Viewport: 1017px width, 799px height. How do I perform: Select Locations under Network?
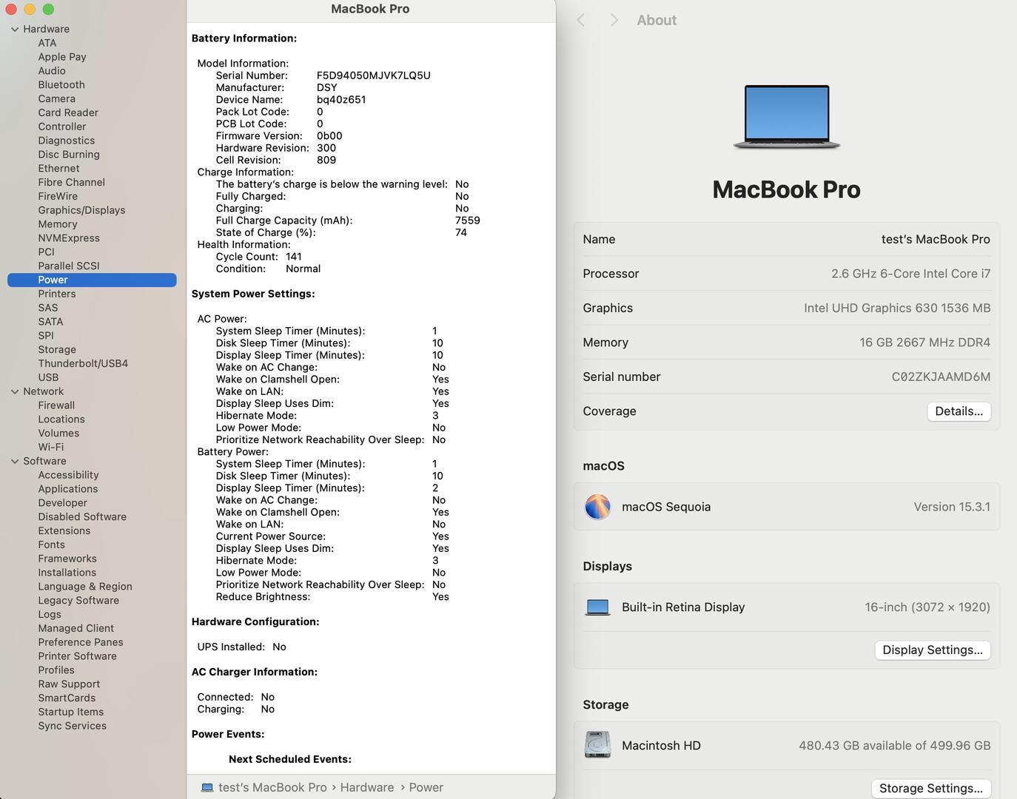coord(61,419)
